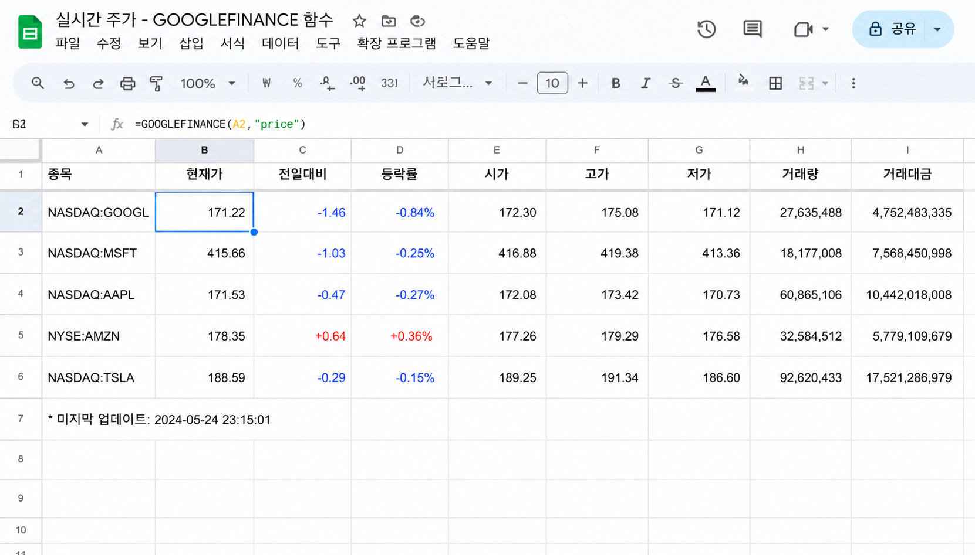Expand the name box dropdown arrow

click(x=85, y=124)
